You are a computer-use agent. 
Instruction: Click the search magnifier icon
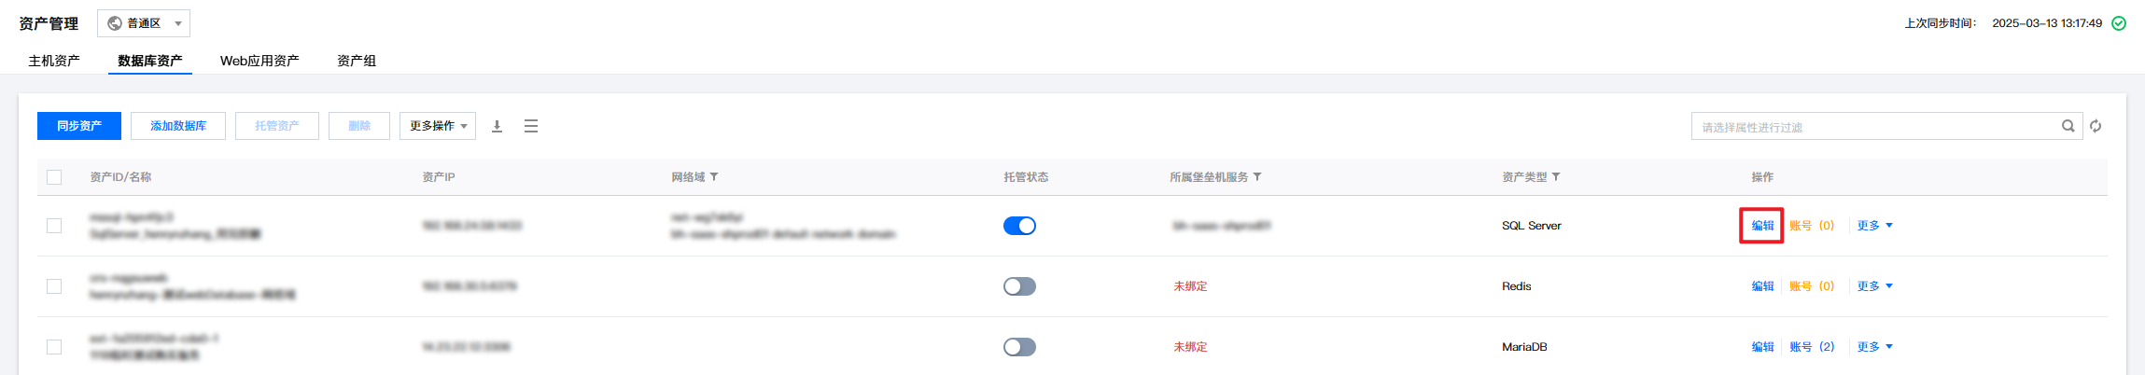[2068, 126]
